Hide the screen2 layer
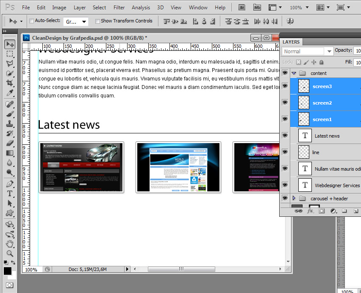 [x=285, y=102]
